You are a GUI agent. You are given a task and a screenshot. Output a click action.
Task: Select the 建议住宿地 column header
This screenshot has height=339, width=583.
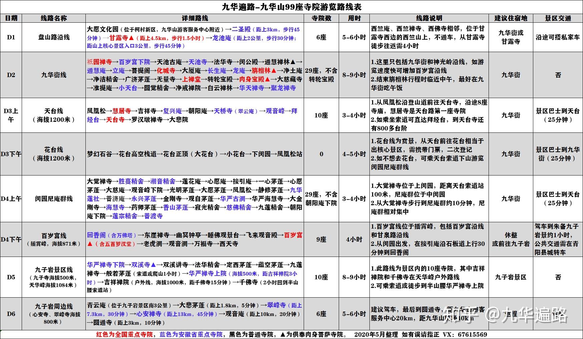pos(511,18)
